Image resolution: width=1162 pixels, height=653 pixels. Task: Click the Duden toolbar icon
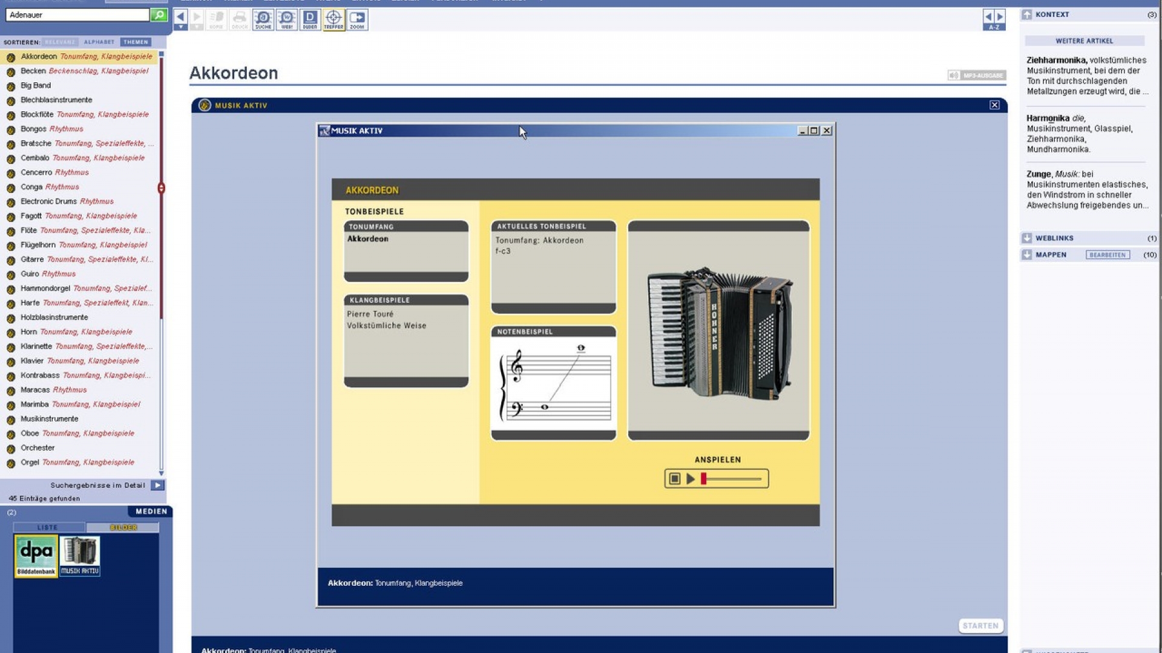tap(310, 19)
